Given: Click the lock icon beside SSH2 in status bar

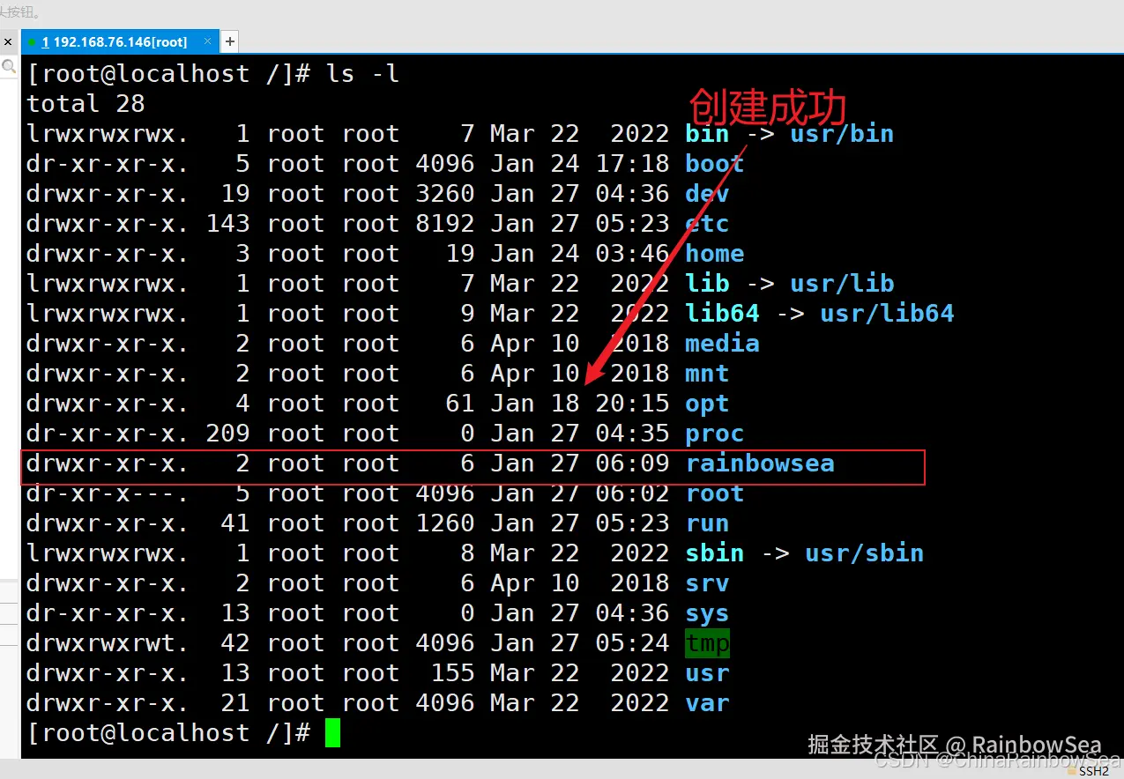Looking at the screenshot, I should point(1071,771).
